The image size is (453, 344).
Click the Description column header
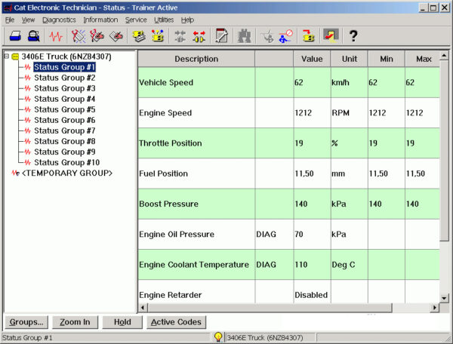click(196, 59)
